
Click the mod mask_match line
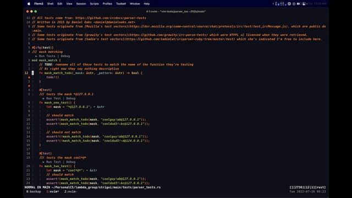[x=46, y=60]
